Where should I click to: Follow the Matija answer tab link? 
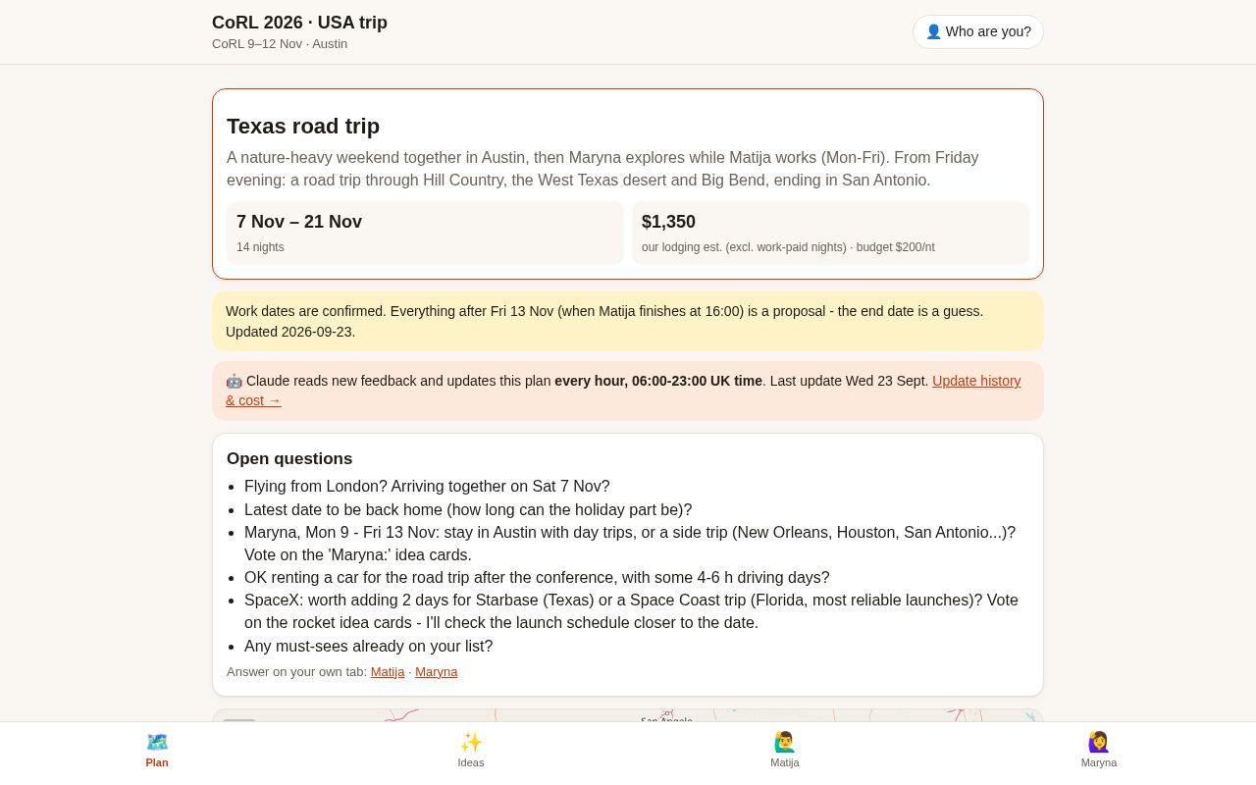(388, 672)
